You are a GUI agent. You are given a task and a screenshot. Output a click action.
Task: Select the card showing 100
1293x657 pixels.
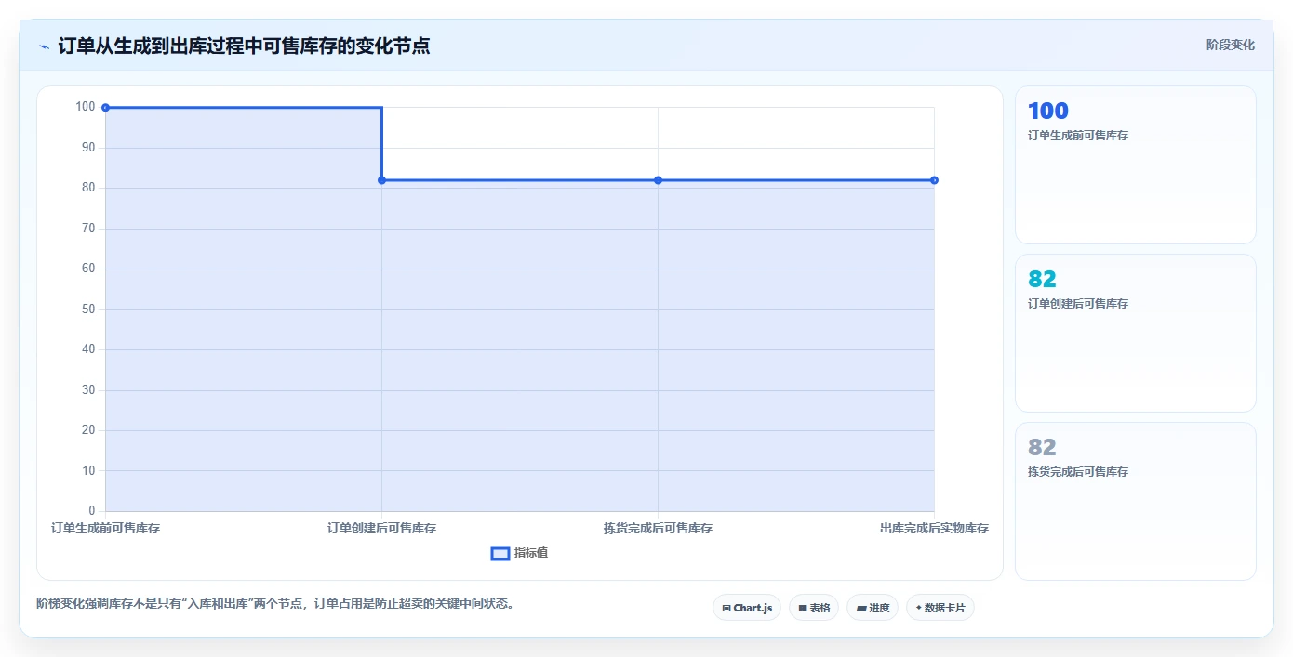tap(1135, 165)
